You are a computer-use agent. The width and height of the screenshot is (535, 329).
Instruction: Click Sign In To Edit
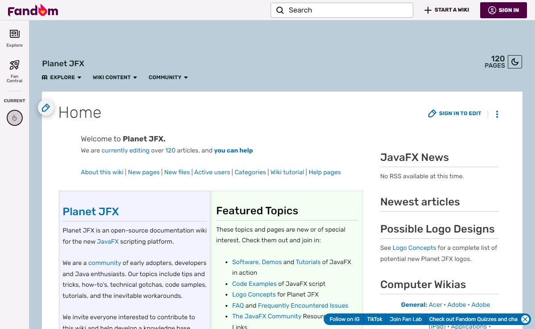[x=455, y=113]
